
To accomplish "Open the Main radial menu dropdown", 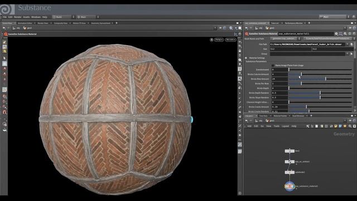I will (x=86, y=17).
